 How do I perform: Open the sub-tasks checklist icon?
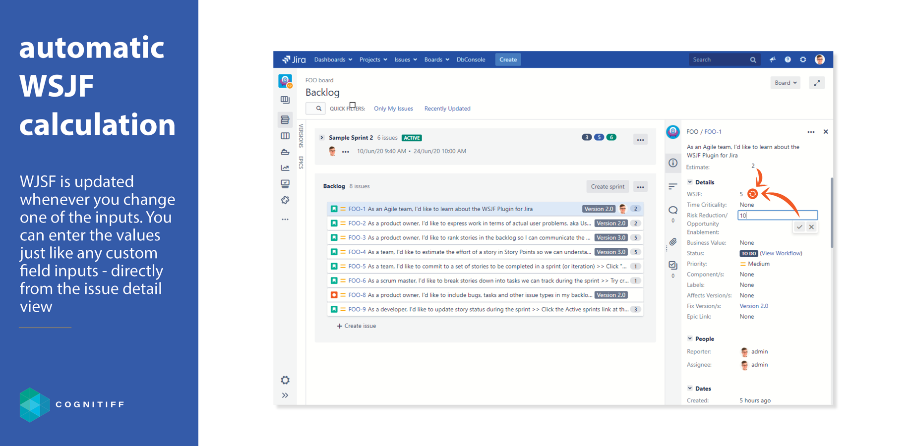pyautogui.click(x=673, y=265)
